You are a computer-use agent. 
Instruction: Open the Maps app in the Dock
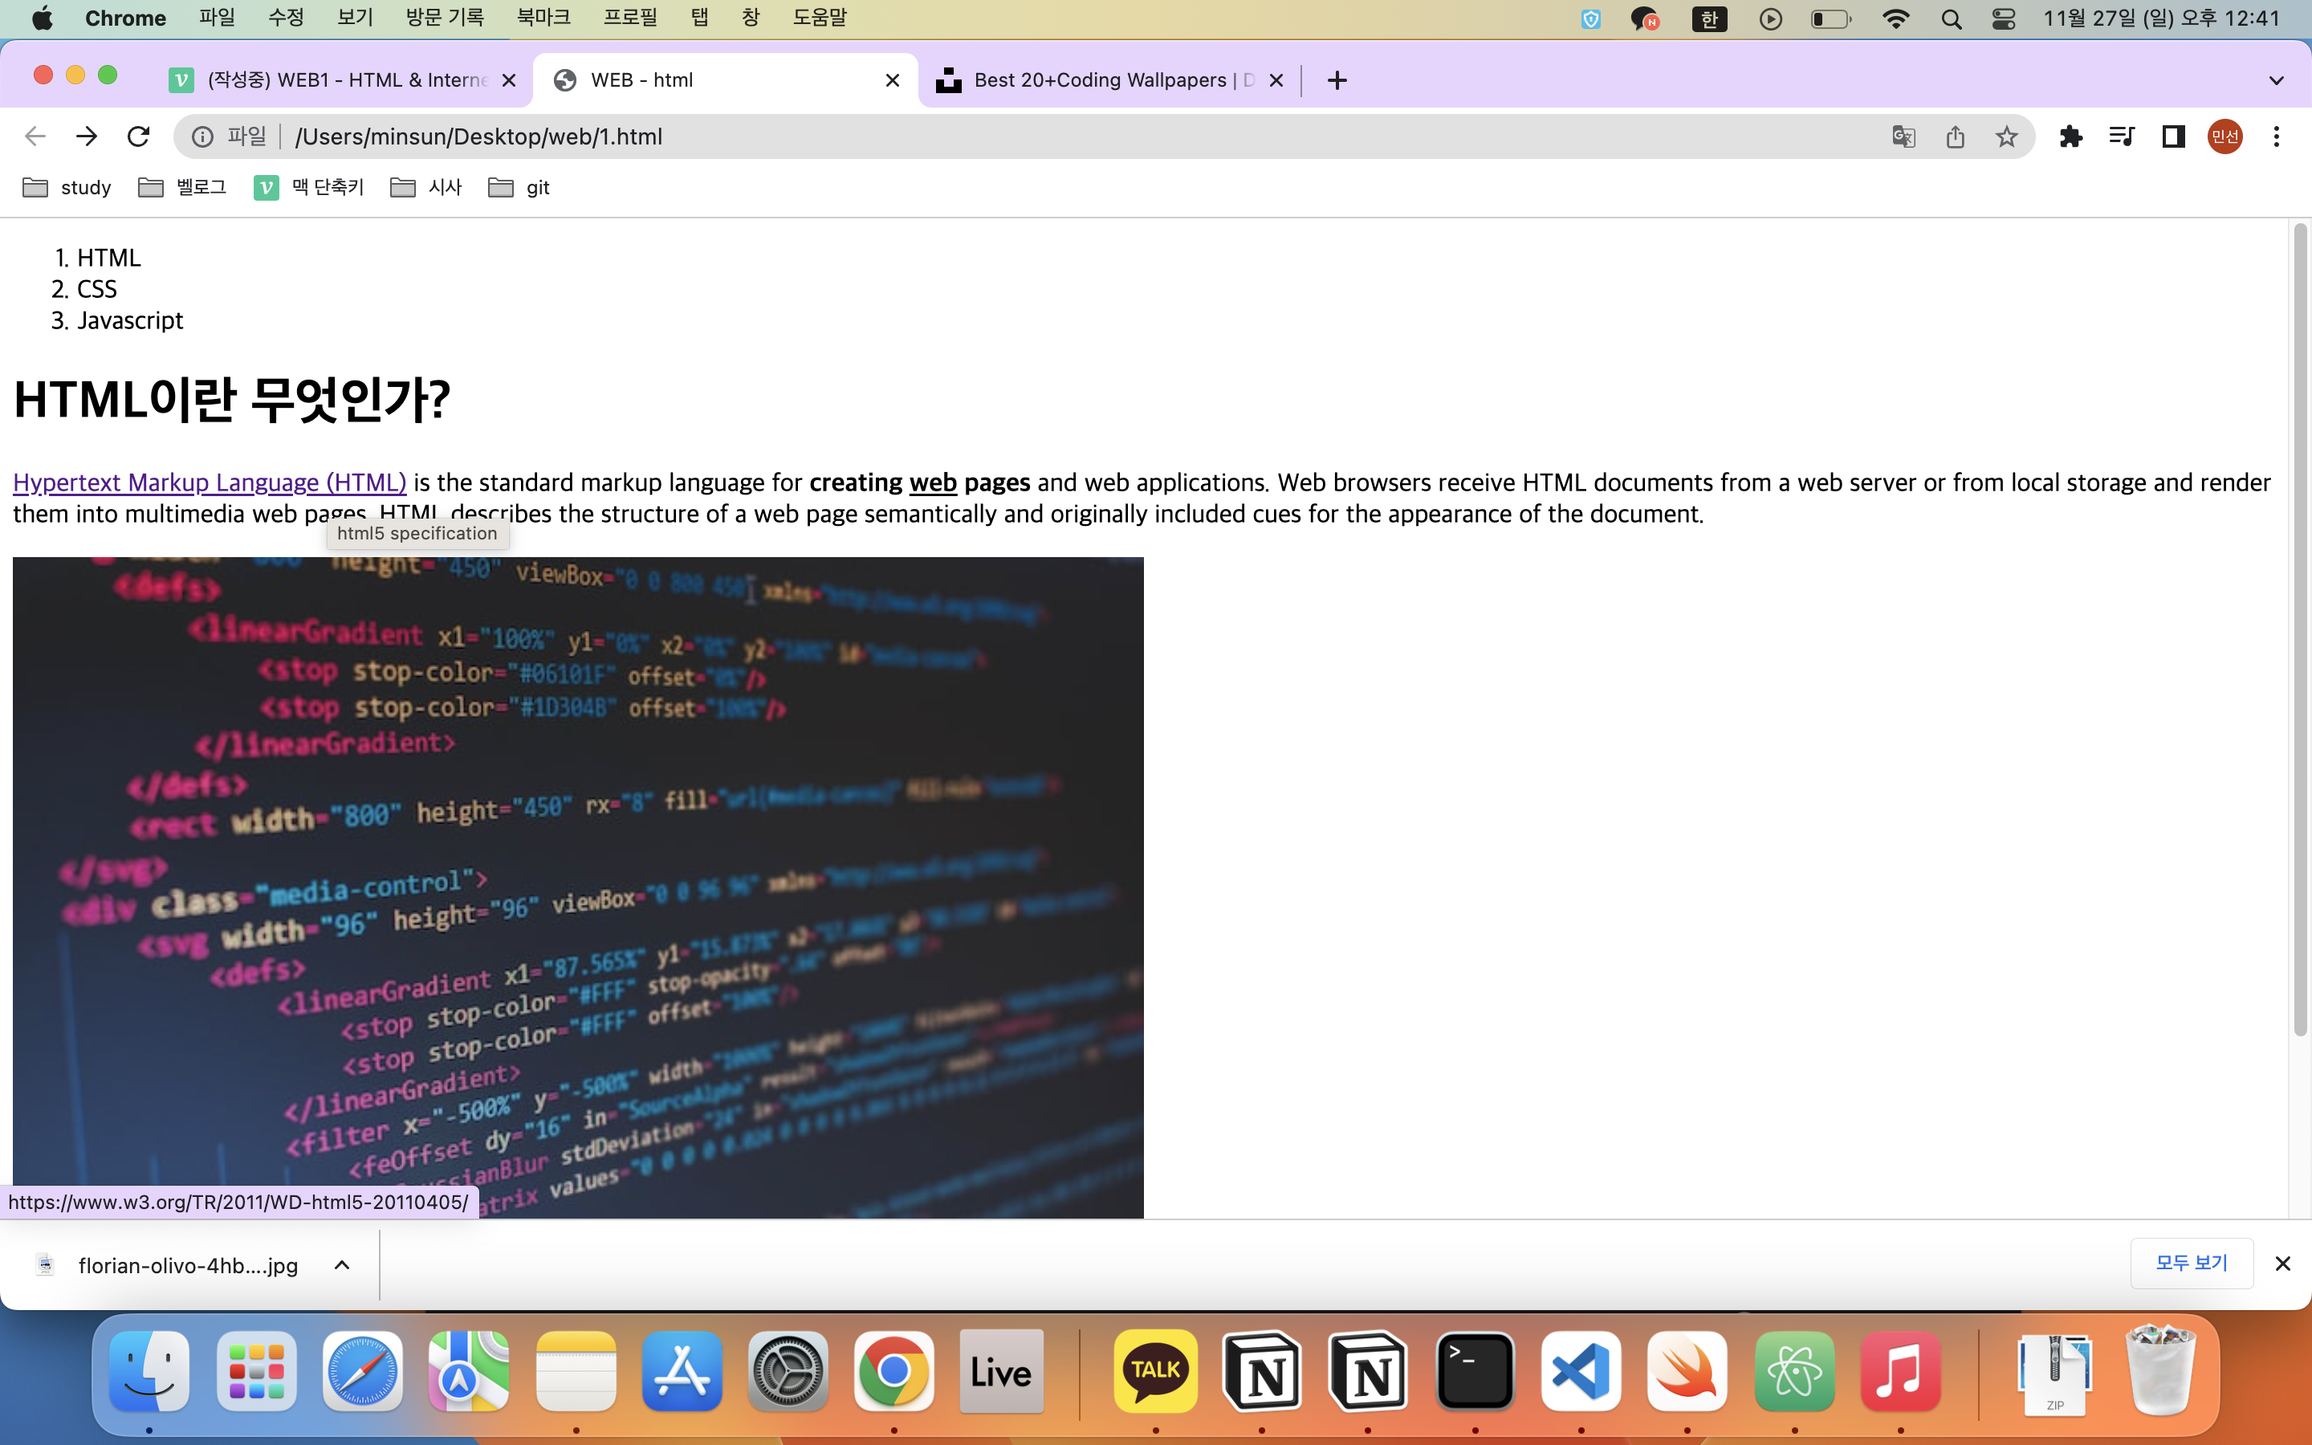[x=468, y=1371]
